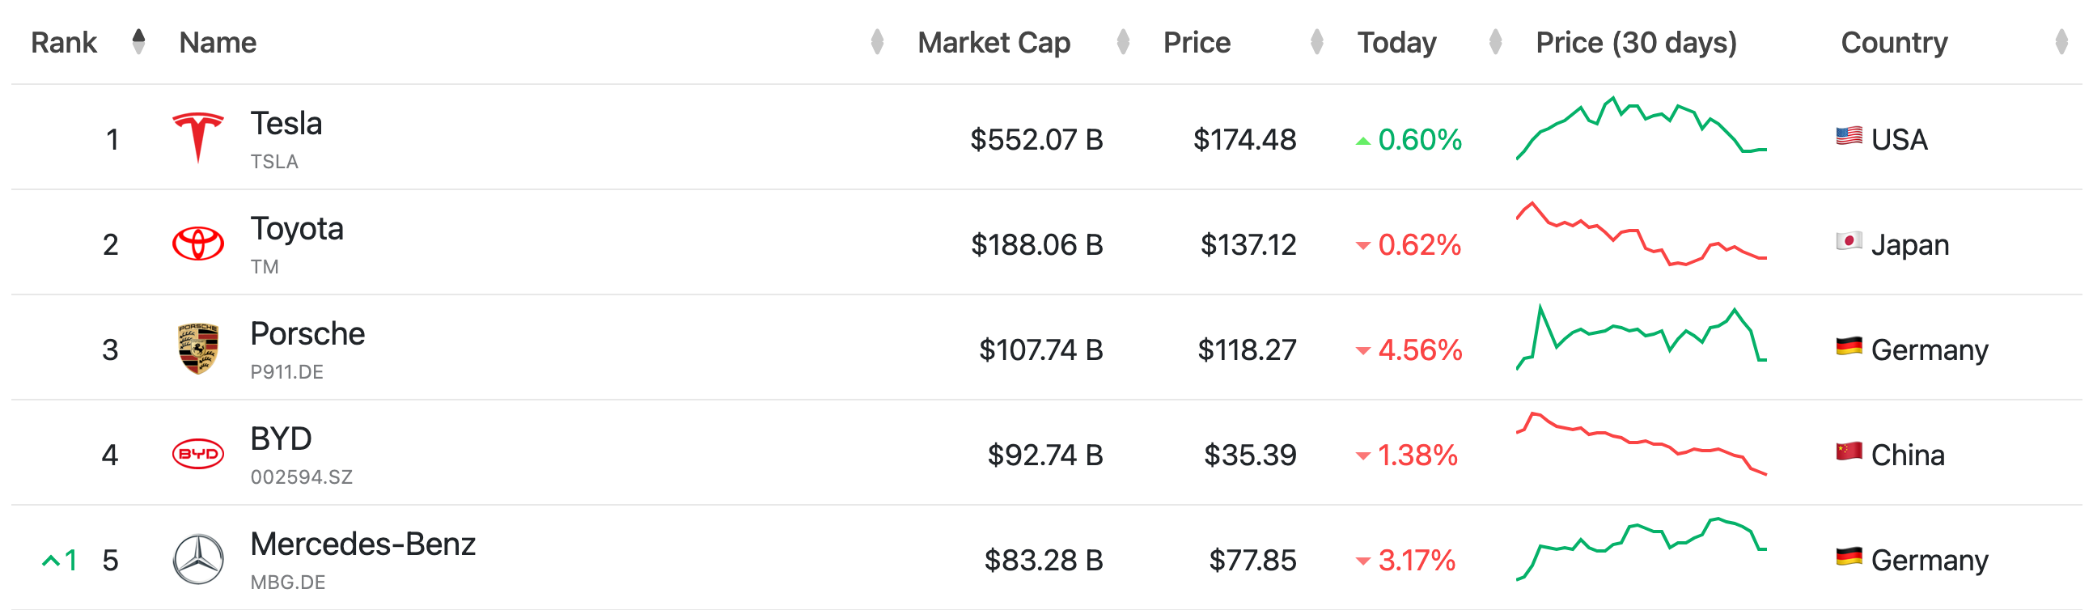Click the Tesla logo icon

point(197,138)
